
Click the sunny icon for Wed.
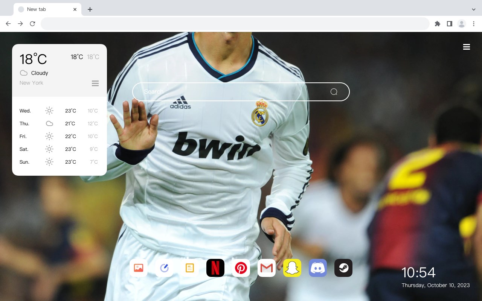(49, 111)
